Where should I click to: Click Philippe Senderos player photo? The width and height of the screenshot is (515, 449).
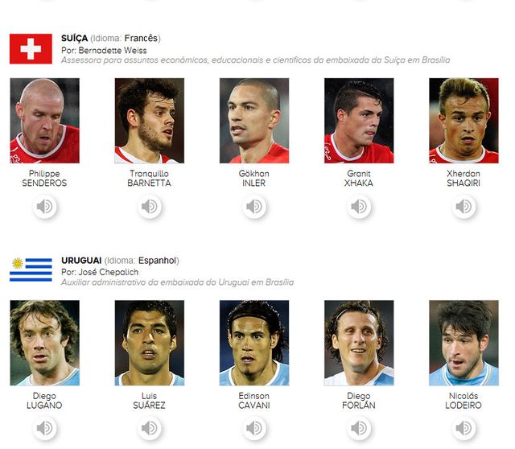pyautogui.click(x=45, y=121)
